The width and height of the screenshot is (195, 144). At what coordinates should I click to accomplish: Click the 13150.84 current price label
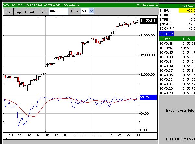coord(149,21)
